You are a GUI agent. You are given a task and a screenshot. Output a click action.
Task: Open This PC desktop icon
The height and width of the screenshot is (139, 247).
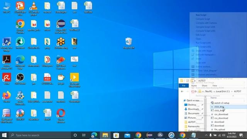[7, 7]
